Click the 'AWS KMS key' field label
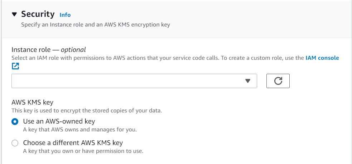 pos(33,102)
